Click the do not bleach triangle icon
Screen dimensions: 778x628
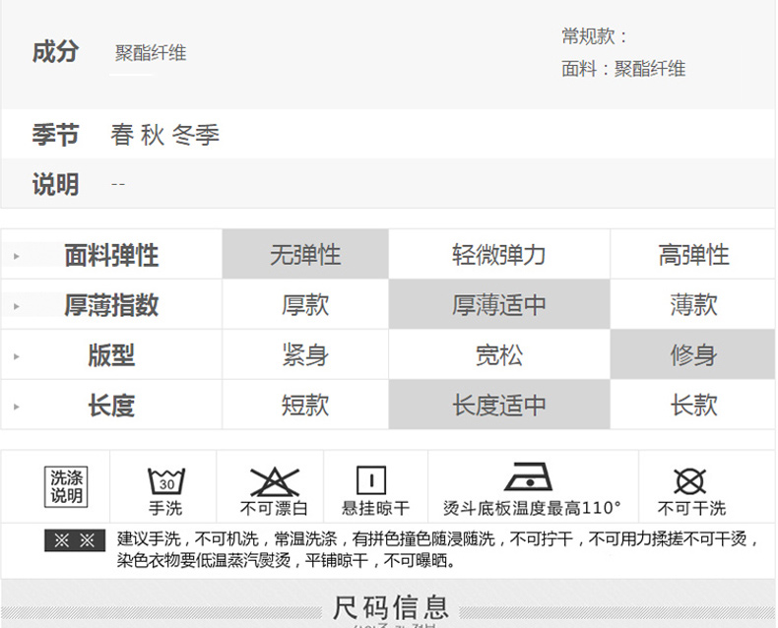tap(275, 481)
